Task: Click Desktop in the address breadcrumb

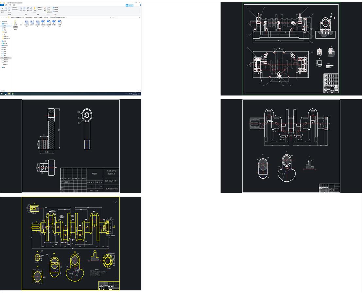Action: click(35, 17)
